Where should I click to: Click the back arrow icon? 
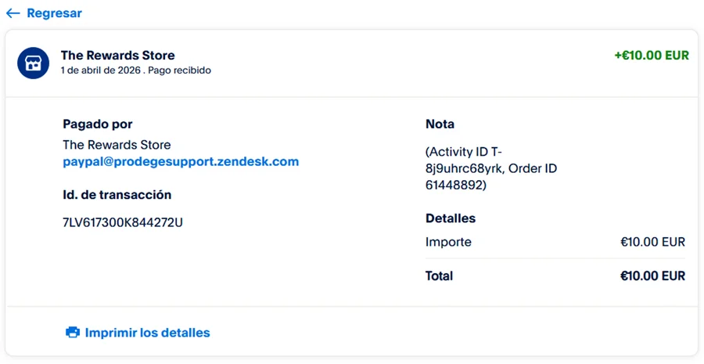pyautogui.click(x=13, y=13)
